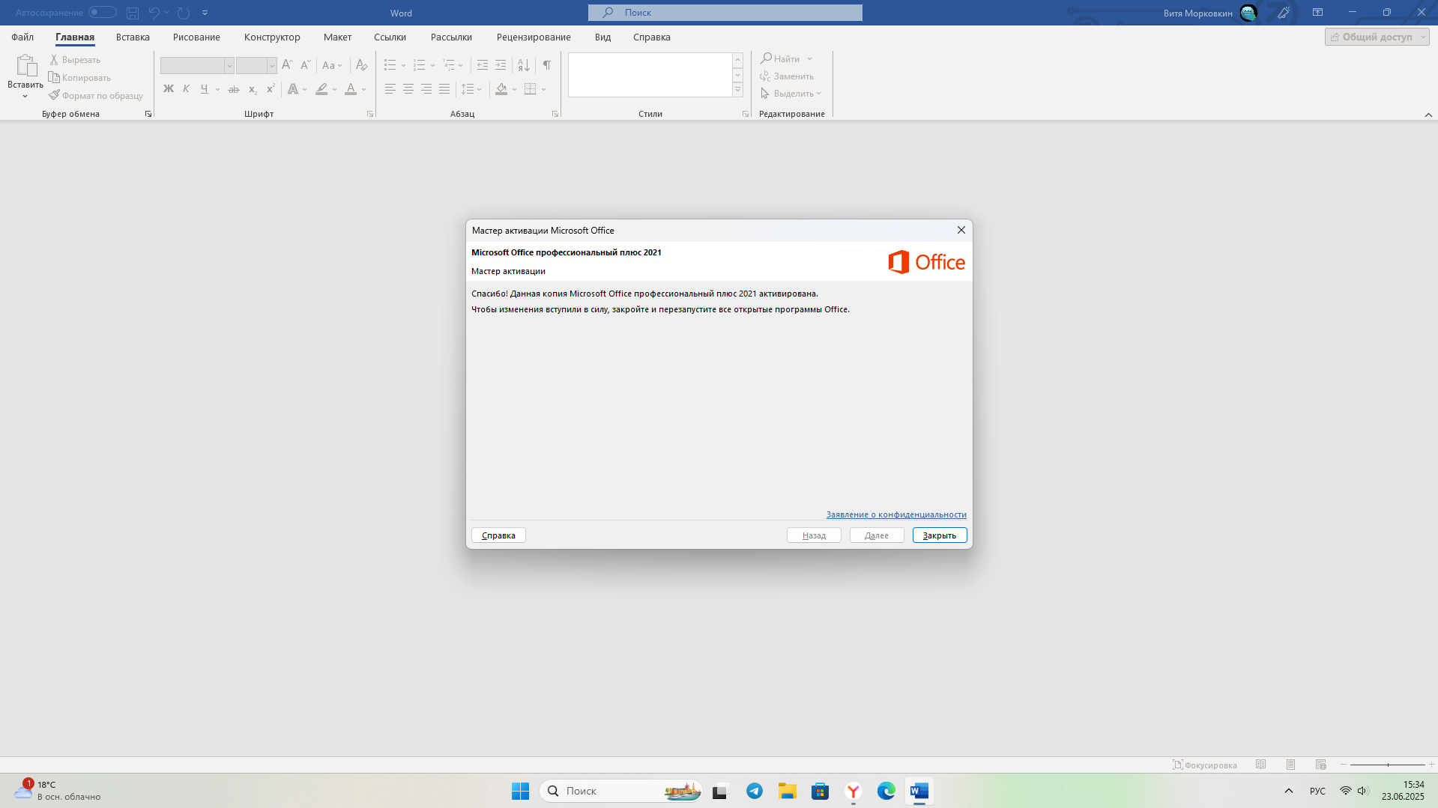The image size is (1438, 808).
Task: Toggle Автосохранение switch
Action: click(103, 12)
